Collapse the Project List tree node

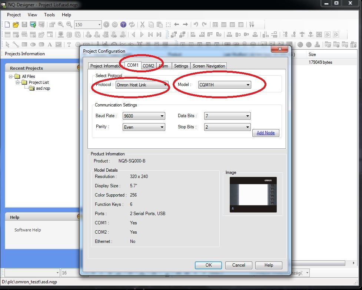pos(17,82)
